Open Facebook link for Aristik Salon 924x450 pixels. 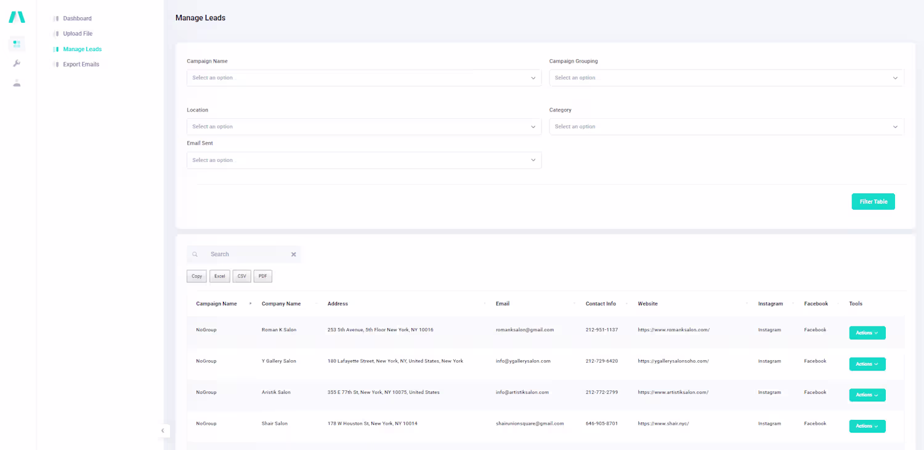pos(815,393)
